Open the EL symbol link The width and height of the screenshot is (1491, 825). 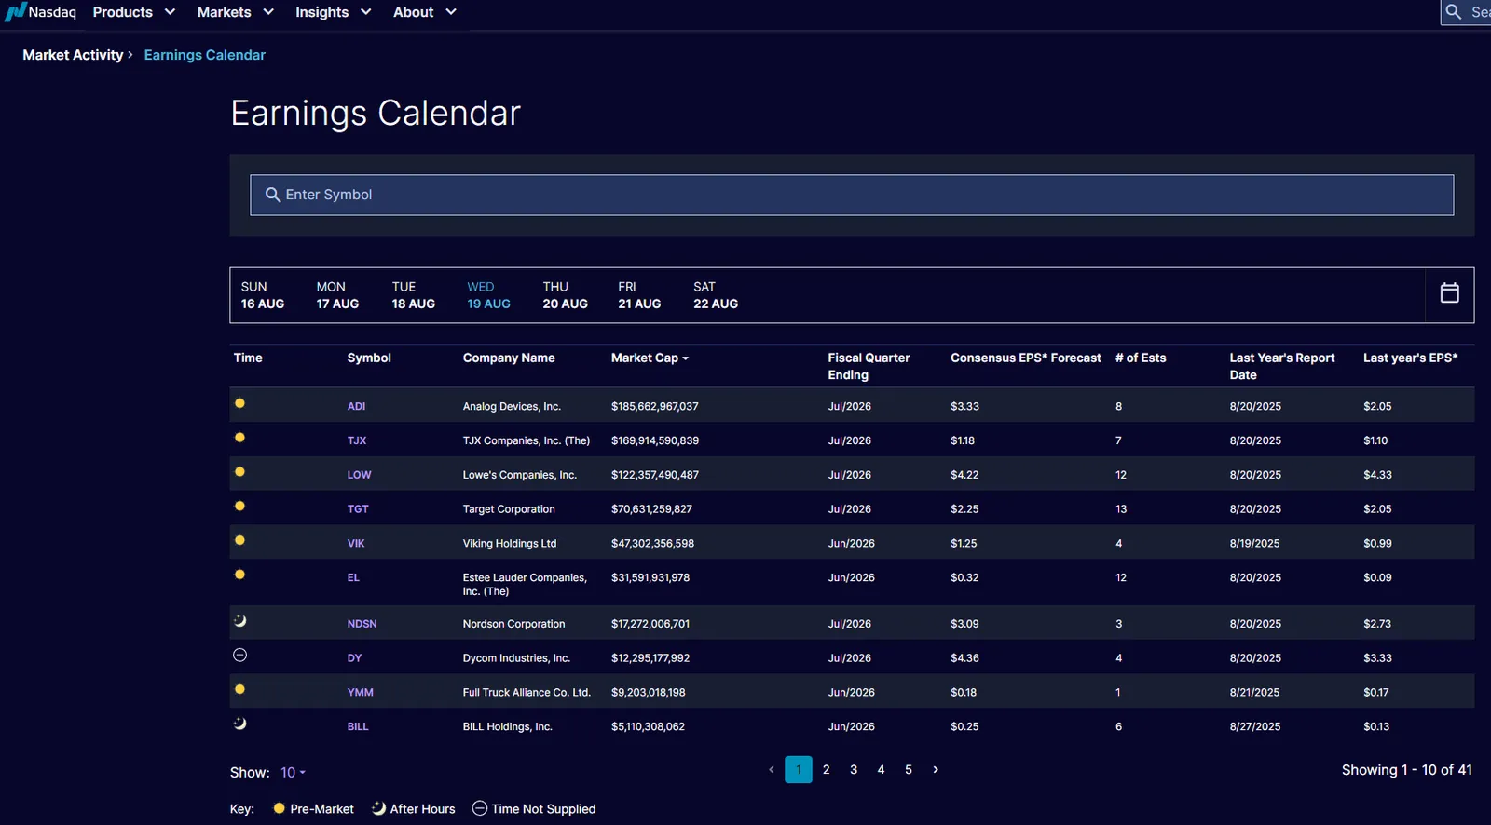click(x=353, y=578)
